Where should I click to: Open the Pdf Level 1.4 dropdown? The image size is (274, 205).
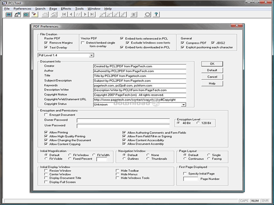click(x=91, y=55)
